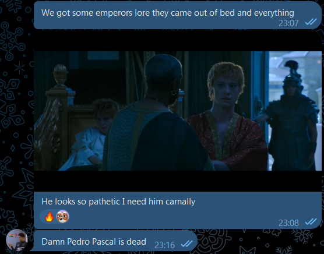Select the 'He looks so pathetic' caption
The height and width of the screenshot is (254, 324).
pos(118,202)
